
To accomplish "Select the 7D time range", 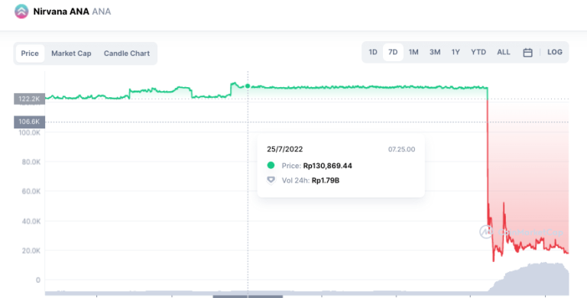I will click(x=393, y=52).
